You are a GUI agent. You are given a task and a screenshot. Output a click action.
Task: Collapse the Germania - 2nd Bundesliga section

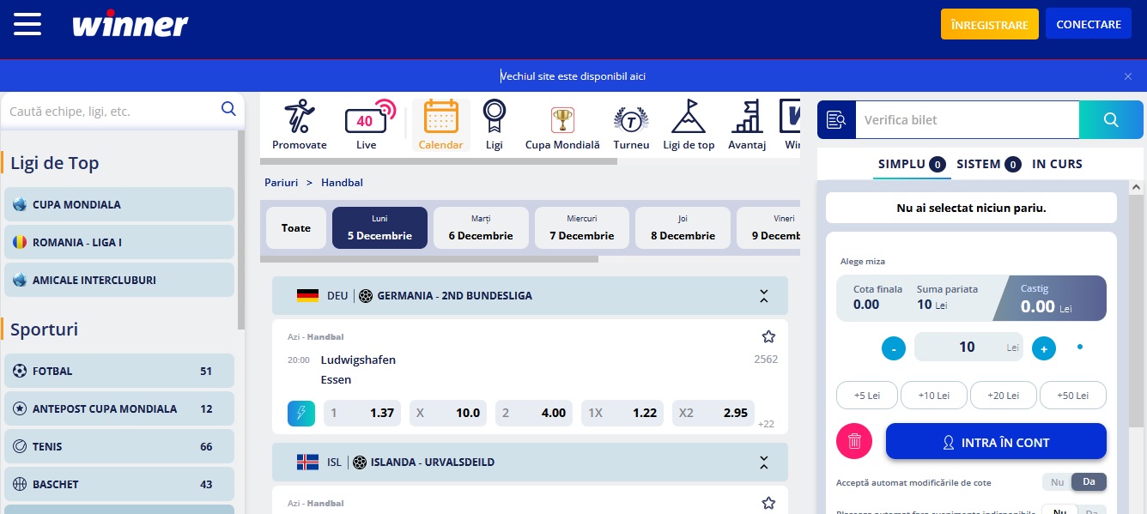tap(763, 296)
